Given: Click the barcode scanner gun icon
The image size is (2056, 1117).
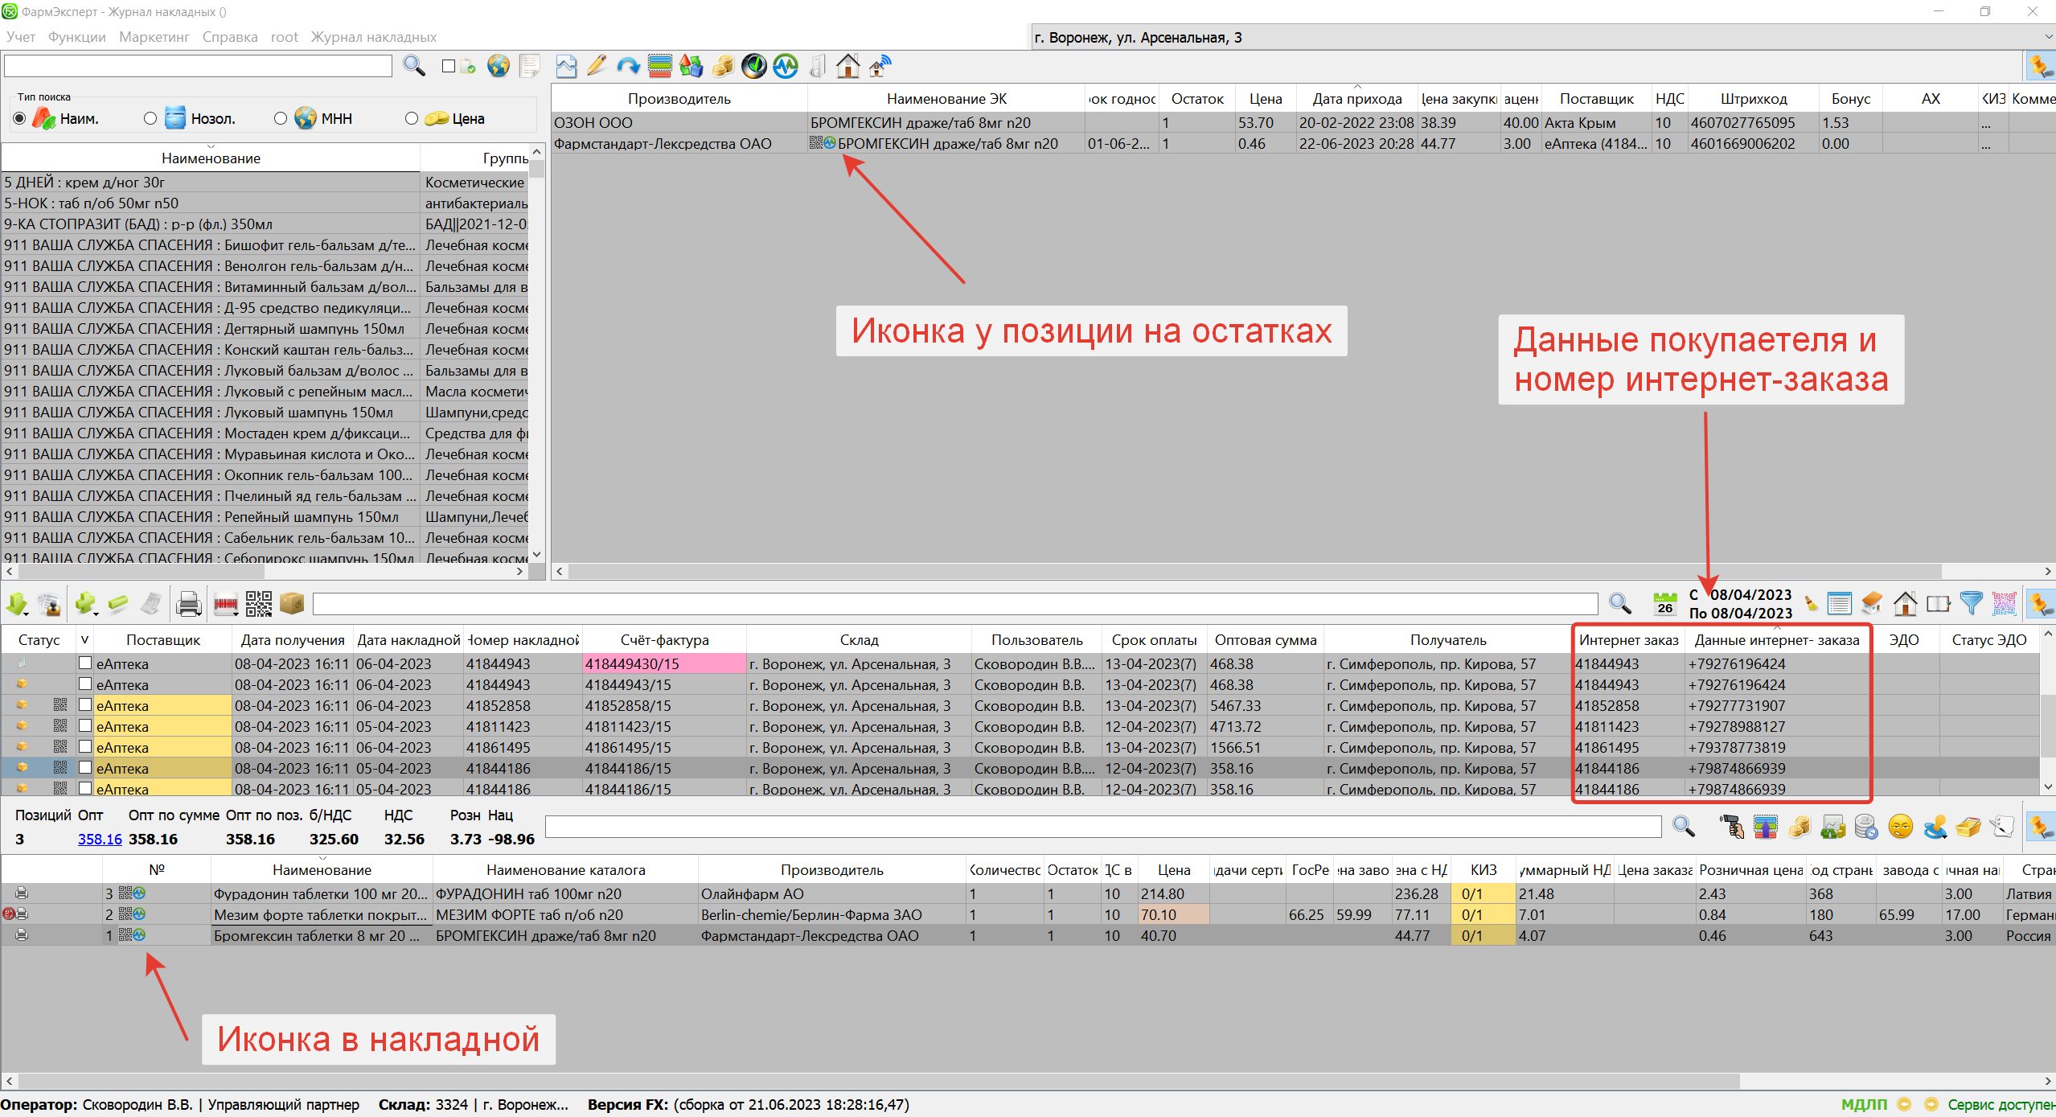Looking at the screenshot, I should (1731, 826).
